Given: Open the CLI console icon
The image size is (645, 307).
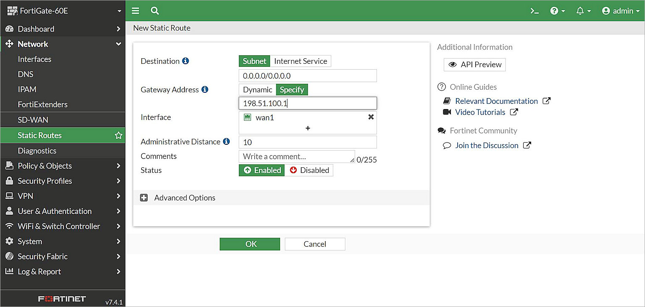Looking at the screenshot, I should pyautogui.click(x=534, y=11).
